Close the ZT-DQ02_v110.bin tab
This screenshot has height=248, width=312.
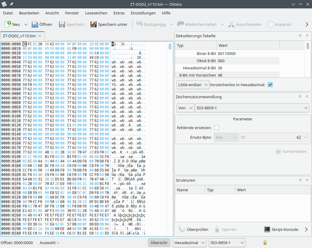pyautogui.click(x=40, y=36)
